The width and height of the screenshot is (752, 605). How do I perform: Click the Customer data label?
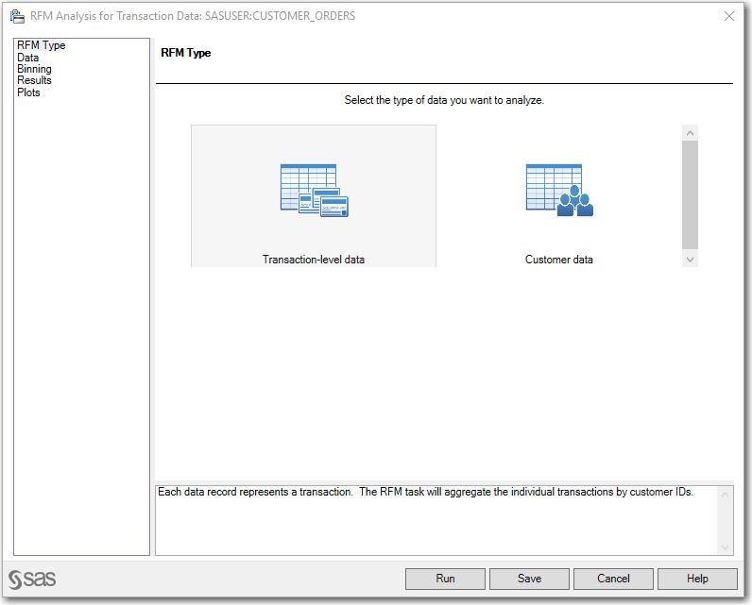coord(558,260)
